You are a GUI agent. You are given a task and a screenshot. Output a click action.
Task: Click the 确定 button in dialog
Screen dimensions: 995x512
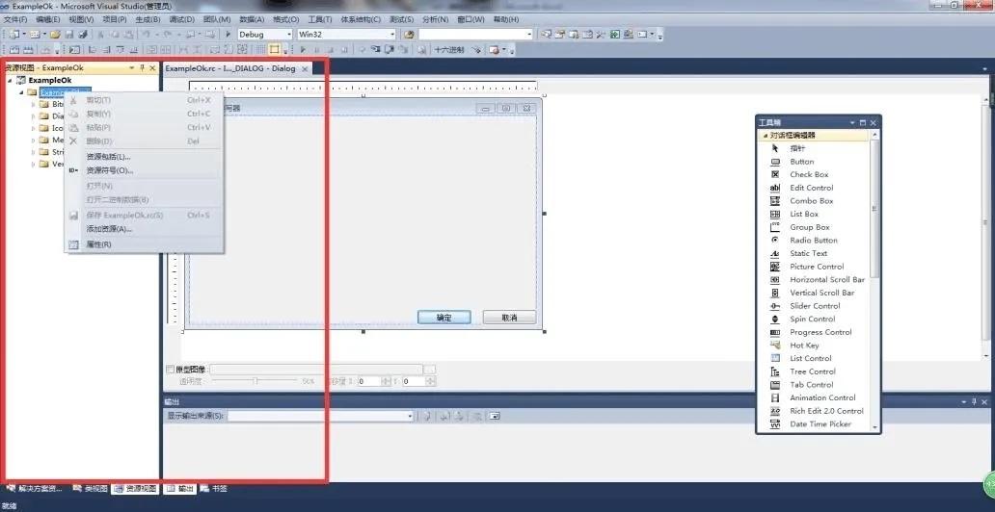pyautogui.click(x=444, y=318)
